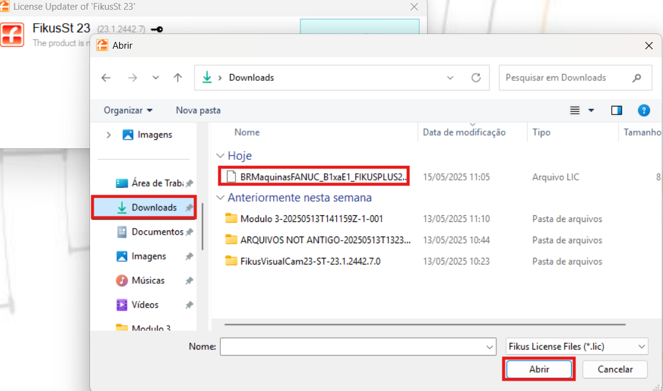The height and width of the screenshot is (391, 663).
Task: Click the 15/05/2025 11:05 date cell
Action: [x=456, y=177]
